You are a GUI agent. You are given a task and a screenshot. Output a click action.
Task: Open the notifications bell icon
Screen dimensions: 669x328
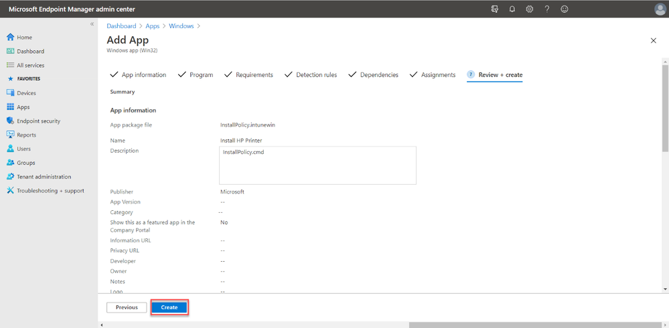(x=512, y=9)
